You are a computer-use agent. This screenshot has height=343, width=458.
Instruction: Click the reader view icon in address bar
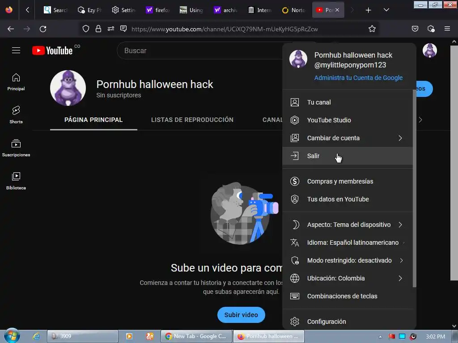[123, 29]
